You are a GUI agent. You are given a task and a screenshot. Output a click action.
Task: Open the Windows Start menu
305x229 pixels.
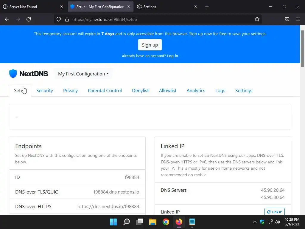click(x=113, y=222)
